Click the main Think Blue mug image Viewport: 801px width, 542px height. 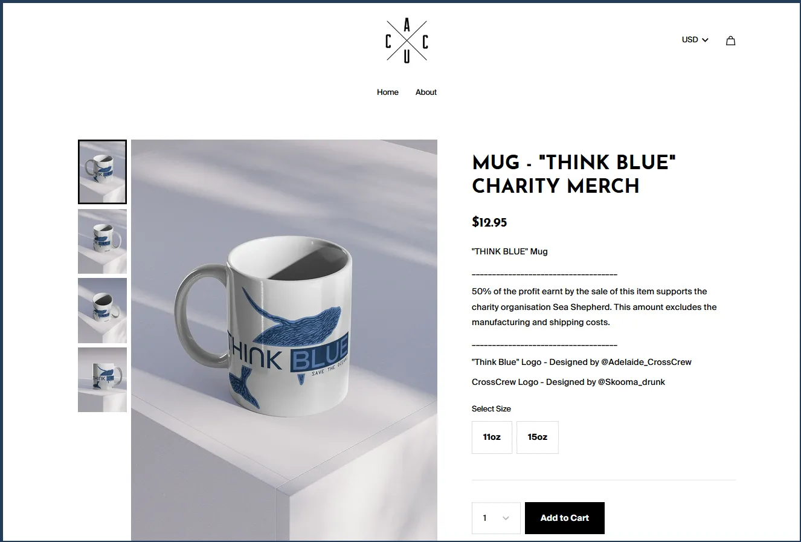(284, 340)
